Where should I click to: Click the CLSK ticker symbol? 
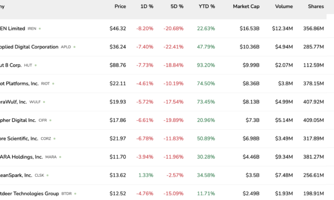39,176
